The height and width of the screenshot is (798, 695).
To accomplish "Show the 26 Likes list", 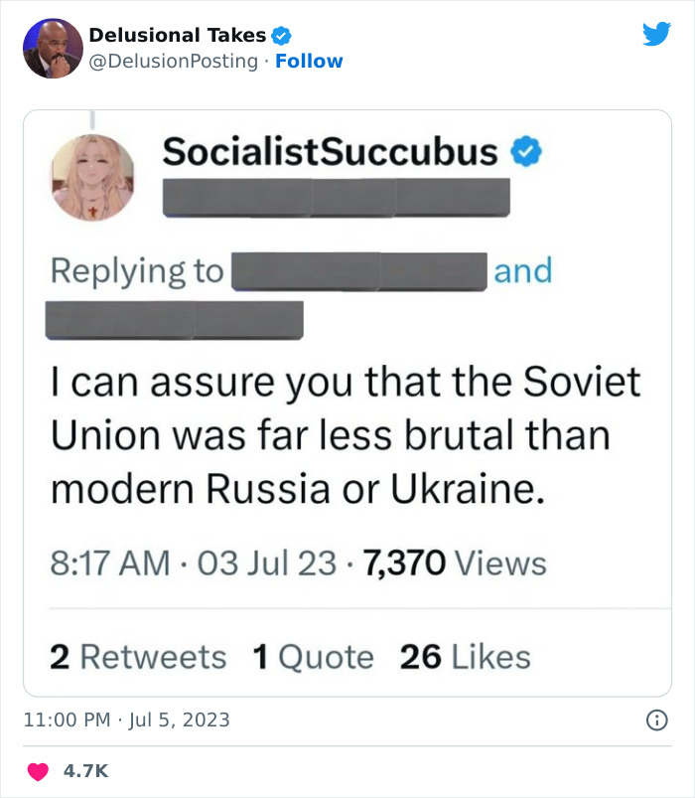I will 465,657.
